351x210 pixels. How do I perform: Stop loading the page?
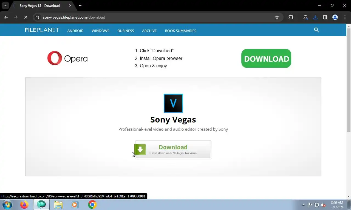pyautogui.click(x=26, y=17)
